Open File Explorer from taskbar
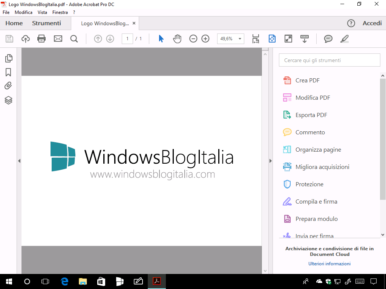The height and width of the screenshot is (289, 386). point(83,281)
